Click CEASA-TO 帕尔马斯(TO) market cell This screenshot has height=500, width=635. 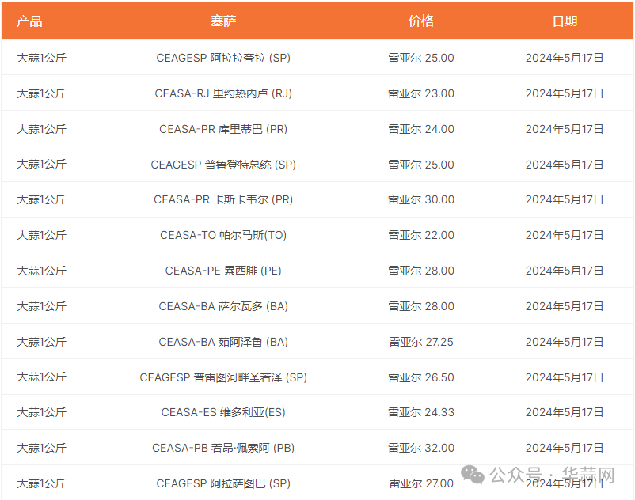pos(223,235)
